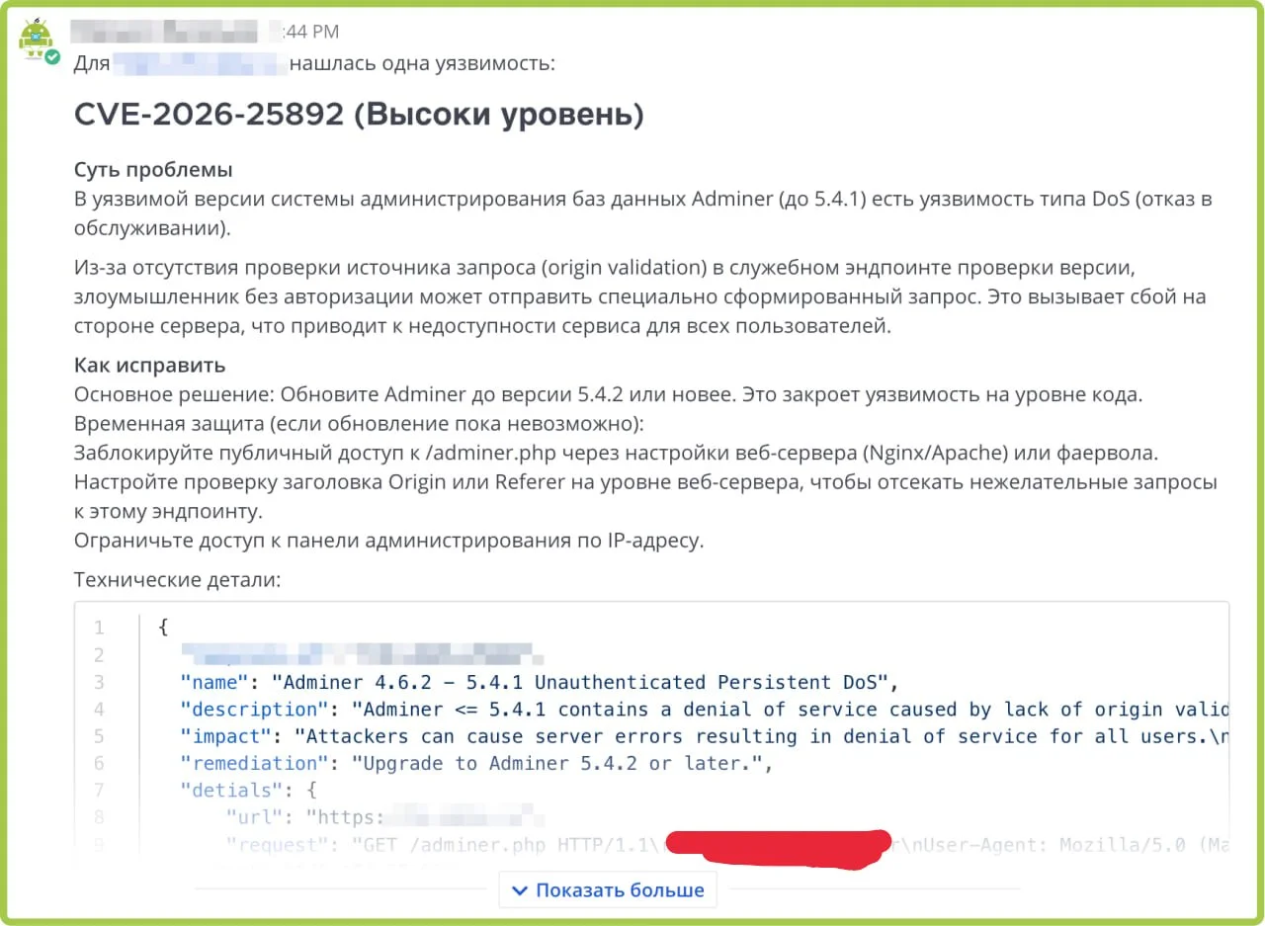
Task: Click the verified green check badge on avatar
Action: click(52, 56)
